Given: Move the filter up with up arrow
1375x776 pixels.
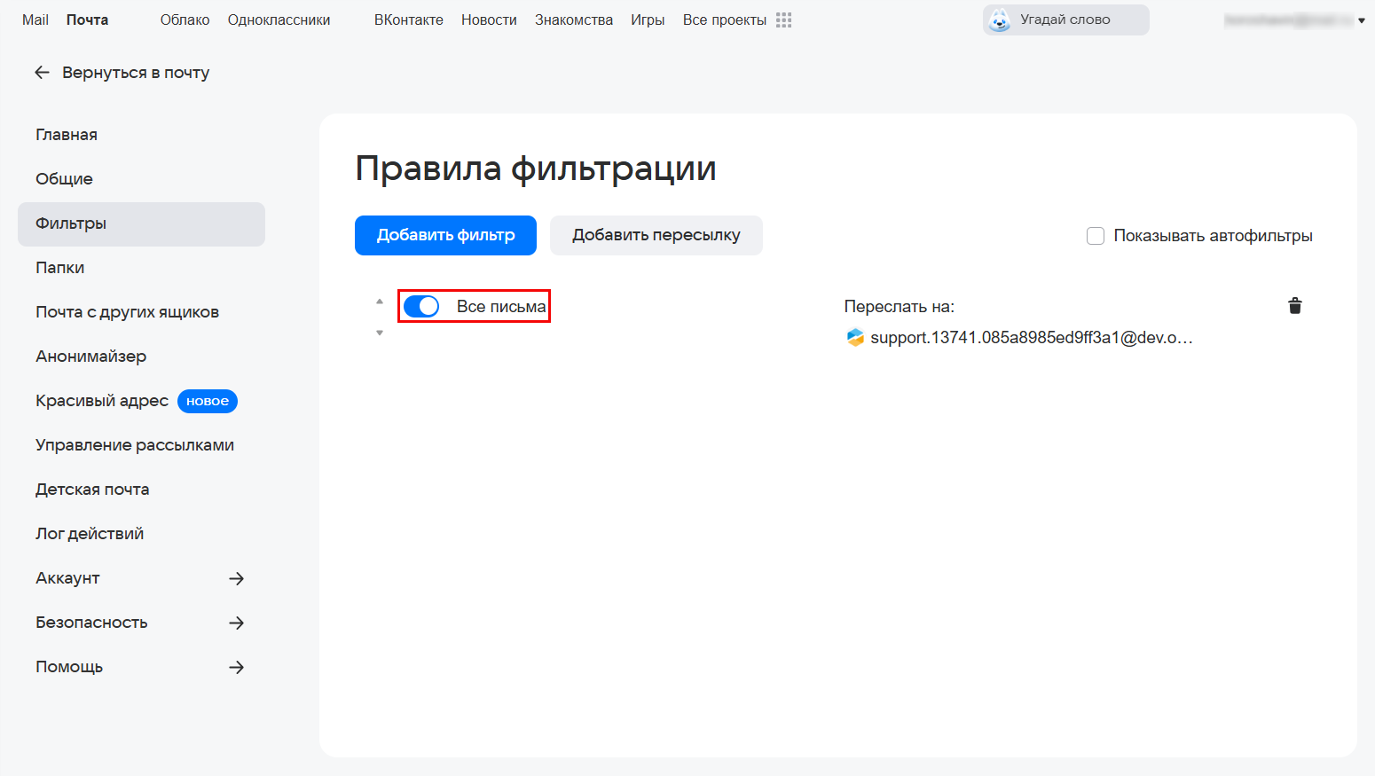Looking at the screenshot, I should pos(380,302).
